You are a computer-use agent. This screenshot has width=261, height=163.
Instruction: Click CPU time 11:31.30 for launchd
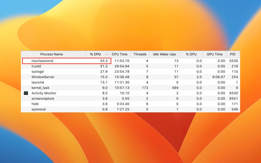point(122,82)
